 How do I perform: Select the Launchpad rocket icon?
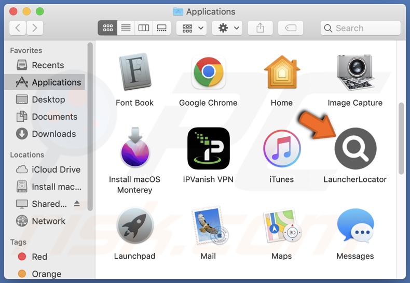click(135, 225)
